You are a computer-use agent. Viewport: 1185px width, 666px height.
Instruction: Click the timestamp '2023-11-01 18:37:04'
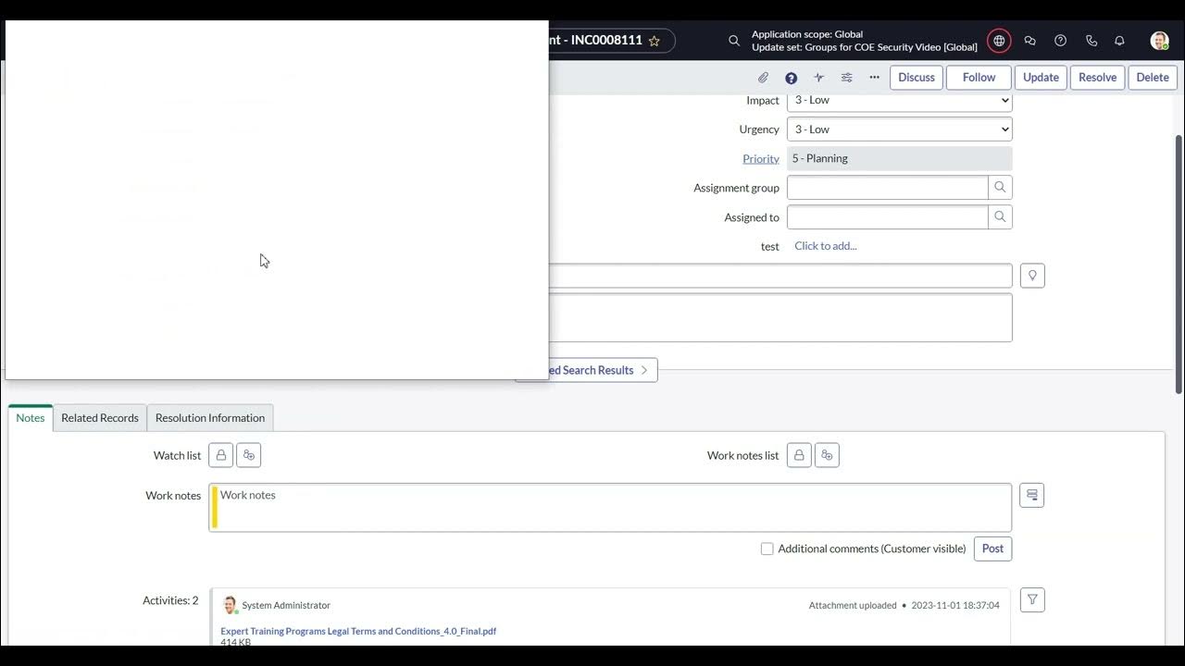pyautogui.click(x=955, y=606)
